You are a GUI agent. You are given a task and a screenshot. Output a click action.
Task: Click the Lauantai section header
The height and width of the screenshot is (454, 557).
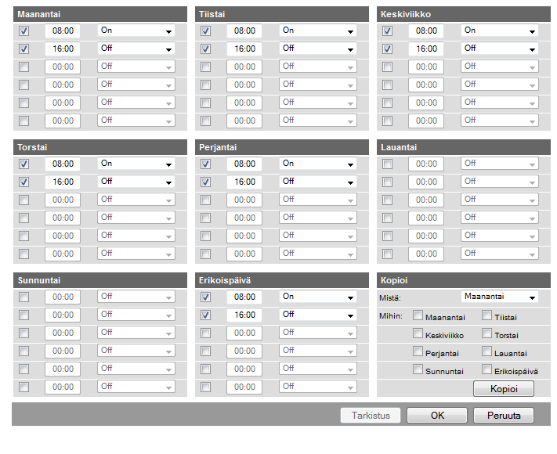(x=464, y=147)
